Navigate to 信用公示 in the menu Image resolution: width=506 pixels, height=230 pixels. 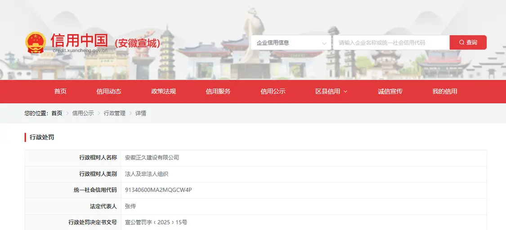point(273,92)
